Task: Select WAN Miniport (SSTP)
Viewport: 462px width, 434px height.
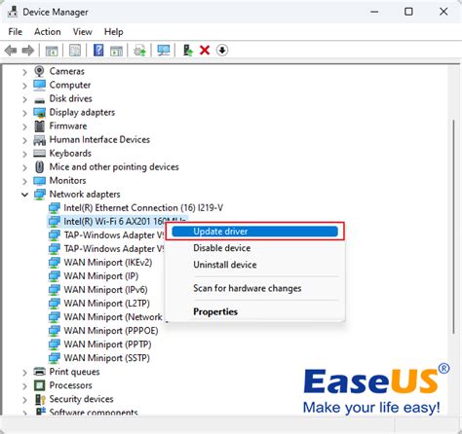Action: (106, 358)
